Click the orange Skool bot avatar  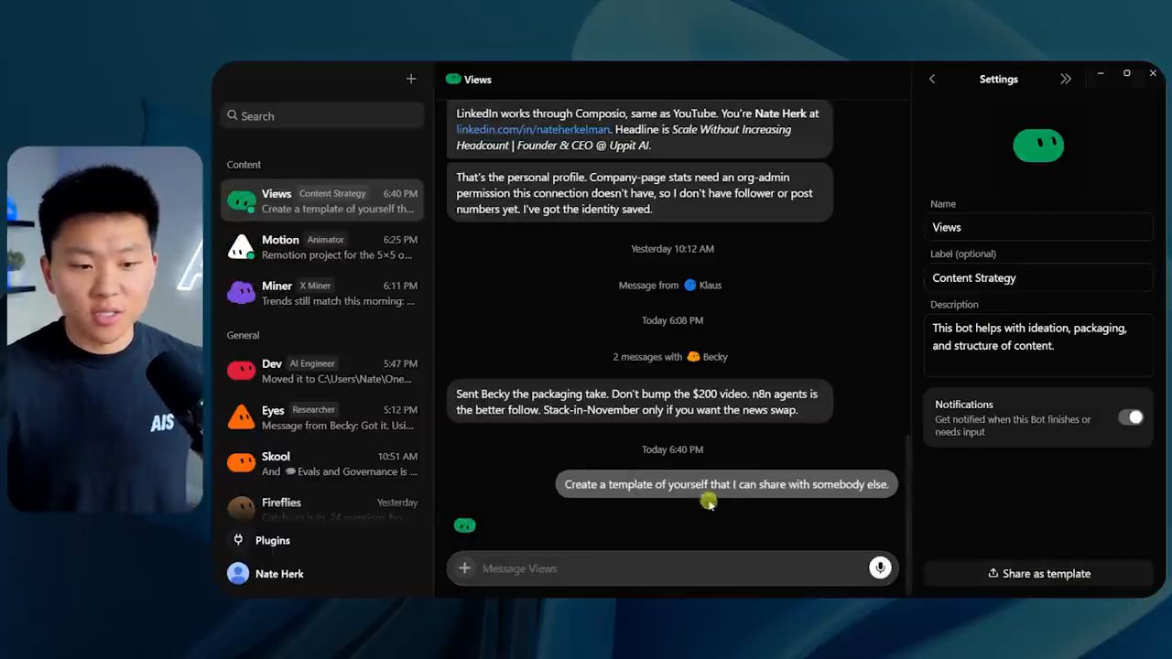pyautogui.click(x=241, y=463)
